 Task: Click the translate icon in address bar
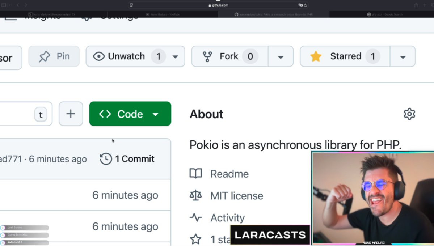[300, 5]
